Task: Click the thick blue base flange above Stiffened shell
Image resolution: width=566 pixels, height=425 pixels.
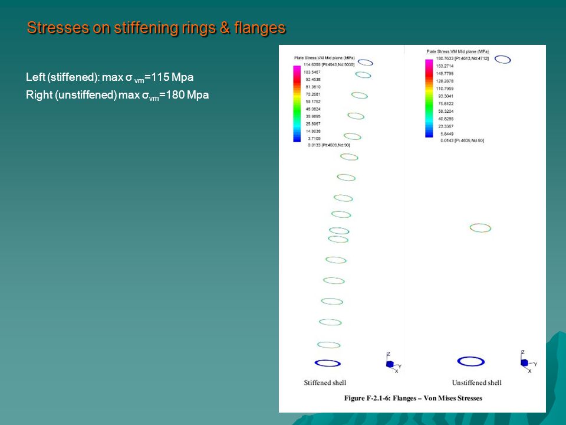Action: (x=328, y=363)
